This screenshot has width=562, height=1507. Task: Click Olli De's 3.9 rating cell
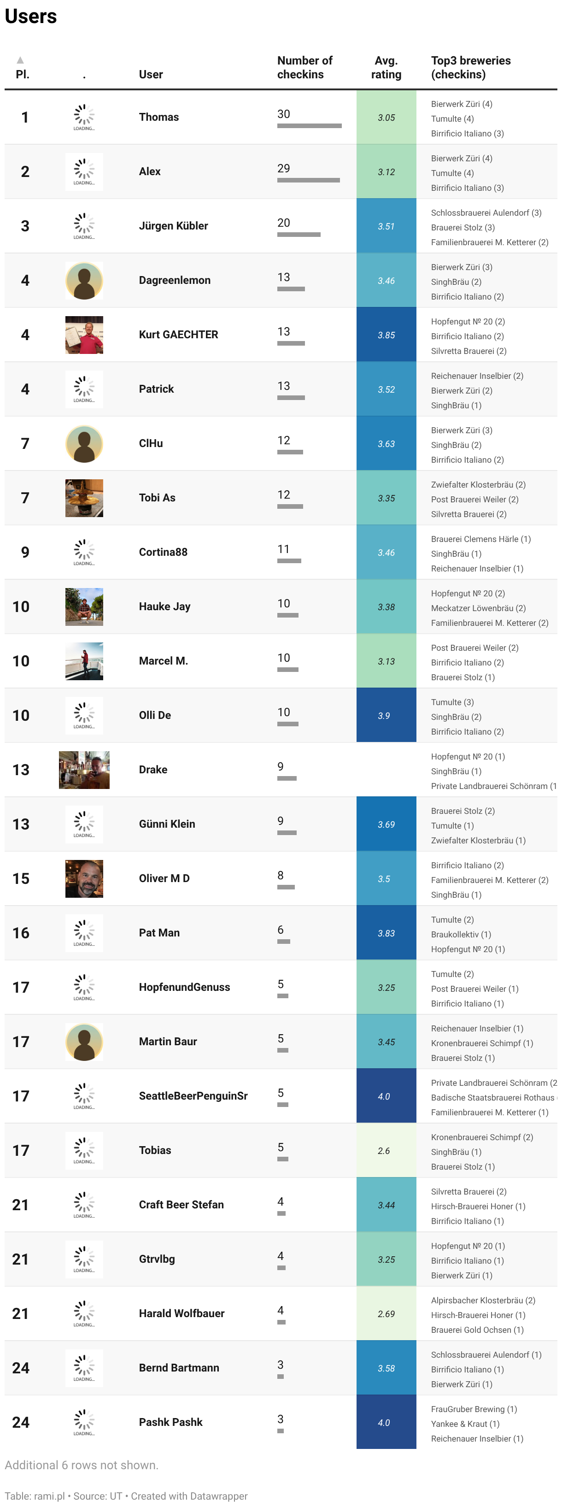[x=386, y=716]
